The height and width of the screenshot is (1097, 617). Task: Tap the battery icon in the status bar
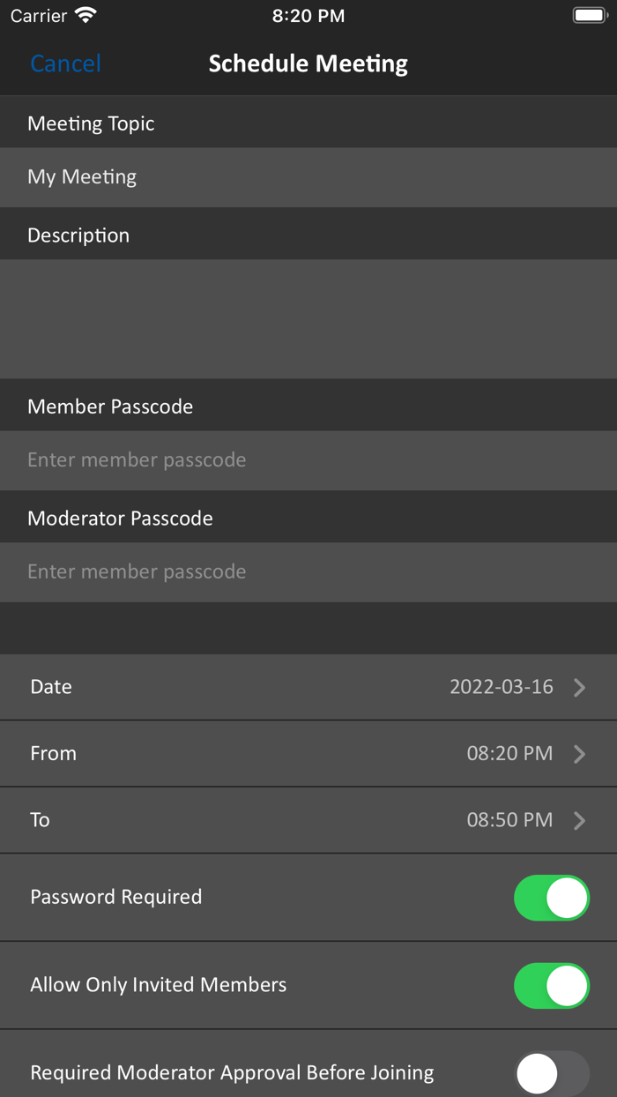tap(588, 14)
